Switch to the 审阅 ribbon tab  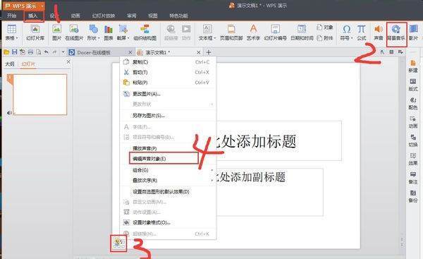coord(132,16)
